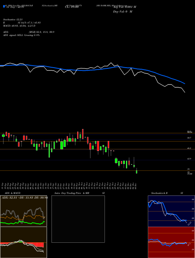This screenshot has height=258, width=195.
Task: Click the 'CL: 39.00' closing price text
Action: pos(72,7)
